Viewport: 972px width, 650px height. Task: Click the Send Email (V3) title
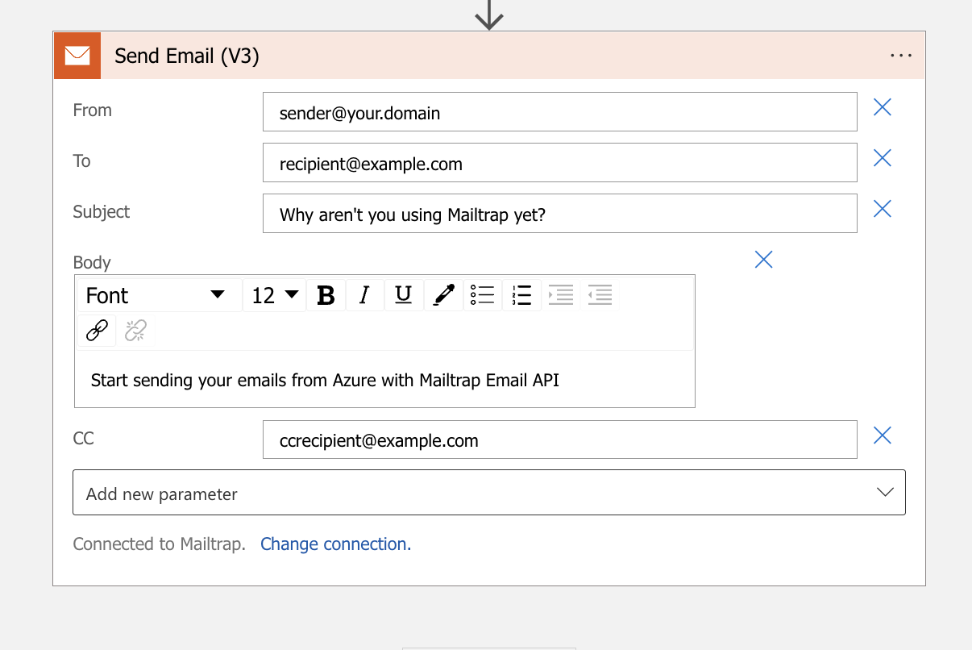pos(187,56)
